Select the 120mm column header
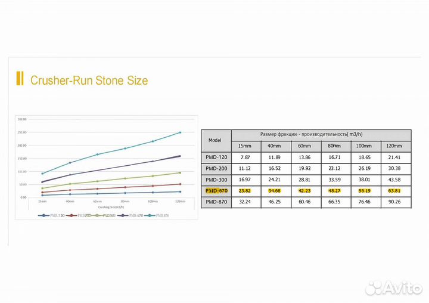This screenshot has height=303, width=429. 394,146
